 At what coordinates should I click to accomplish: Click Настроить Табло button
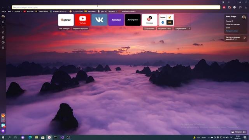tap(165, 28)
